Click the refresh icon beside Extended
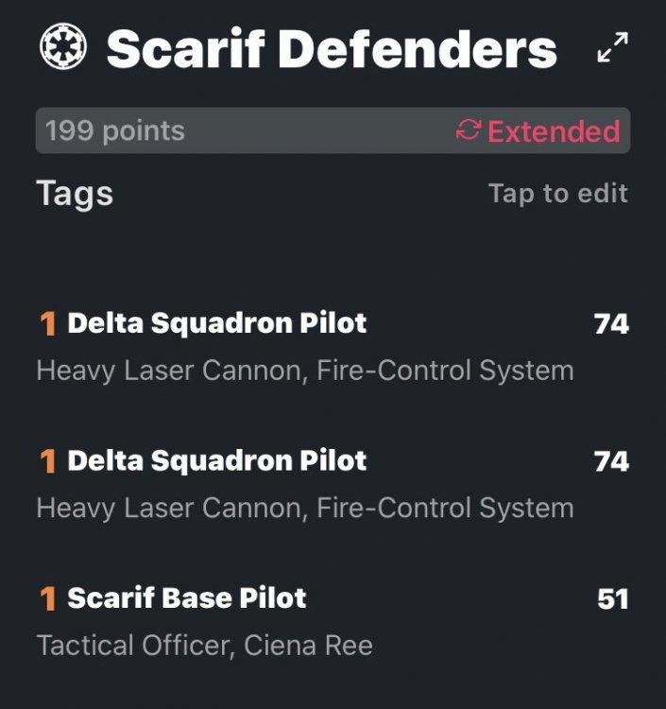This screenshot has width=666, height=709. tap(469, 130)
